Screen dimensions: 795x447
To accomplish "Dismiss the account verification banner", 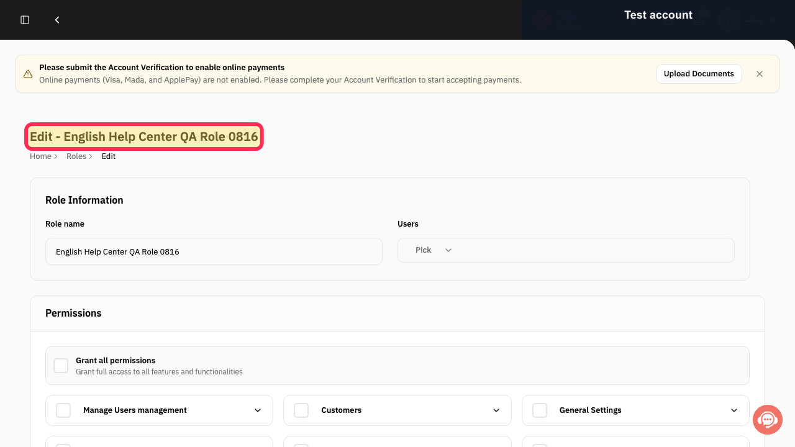I will click(760, 74).
